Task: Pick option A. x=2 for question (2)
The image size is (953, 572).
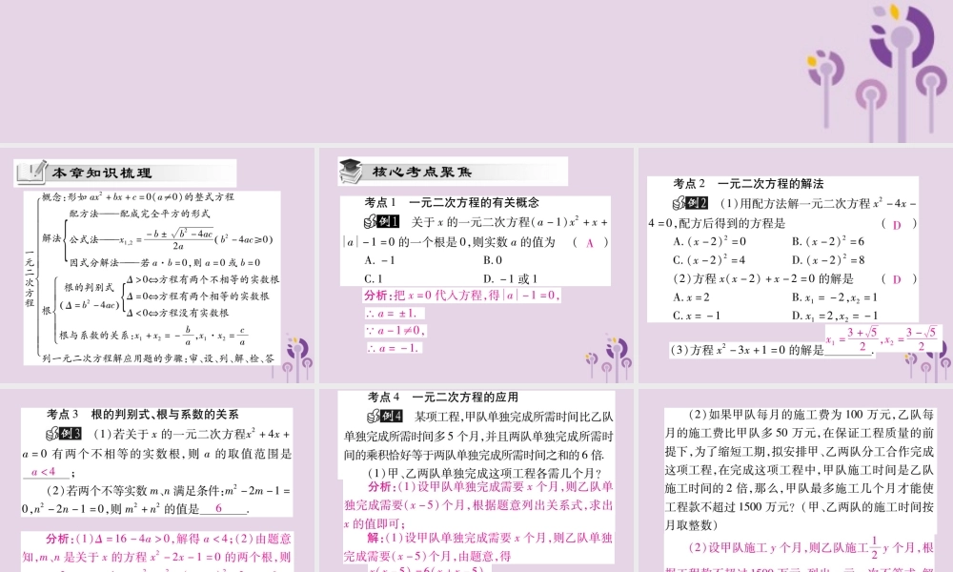Action: click(x=691, y=297)
